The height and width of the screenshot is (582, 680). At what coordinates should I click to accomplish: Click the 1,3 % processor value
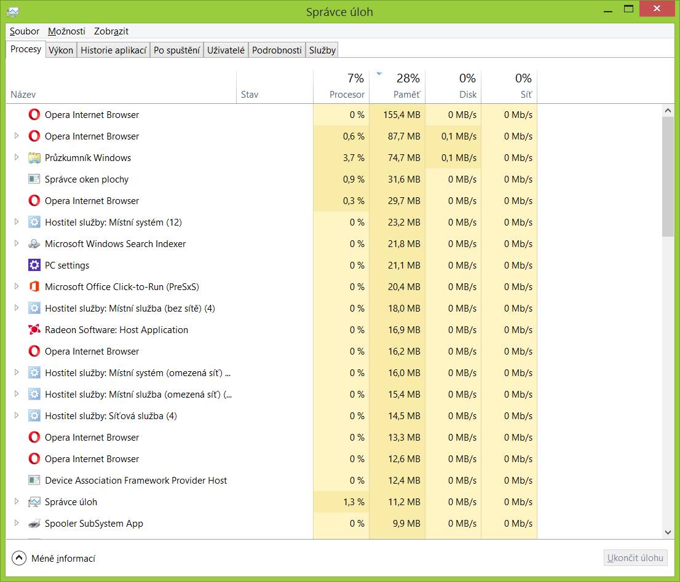(354, 502)
